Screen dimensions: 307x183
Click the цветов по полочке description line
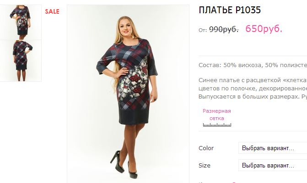point(253,89)
